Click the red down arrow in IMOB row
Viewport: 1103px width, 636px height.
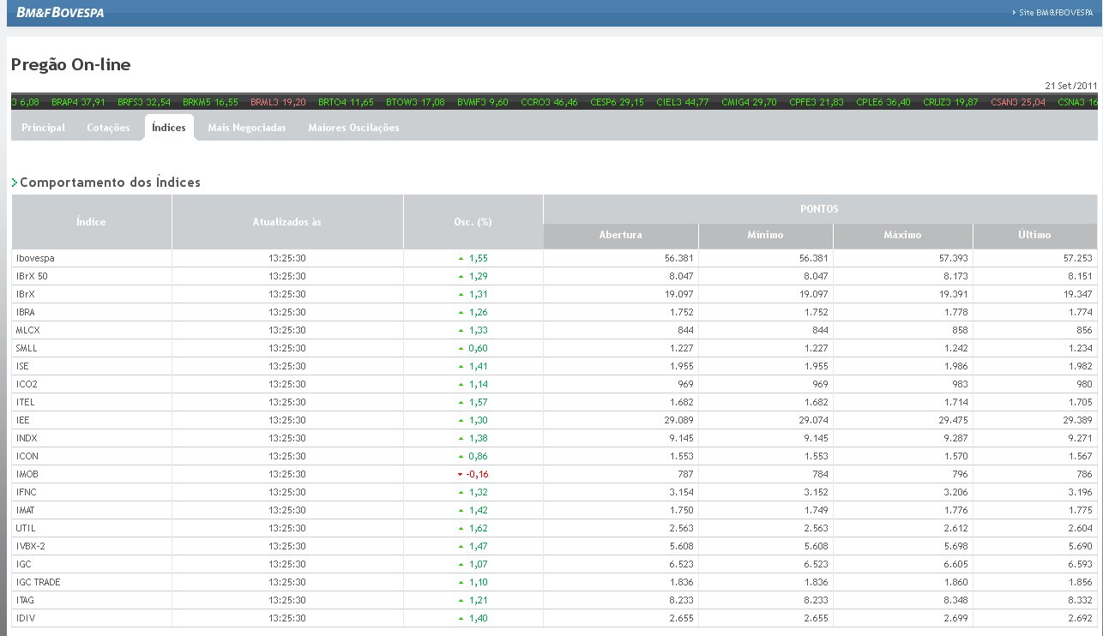[461, 474]
